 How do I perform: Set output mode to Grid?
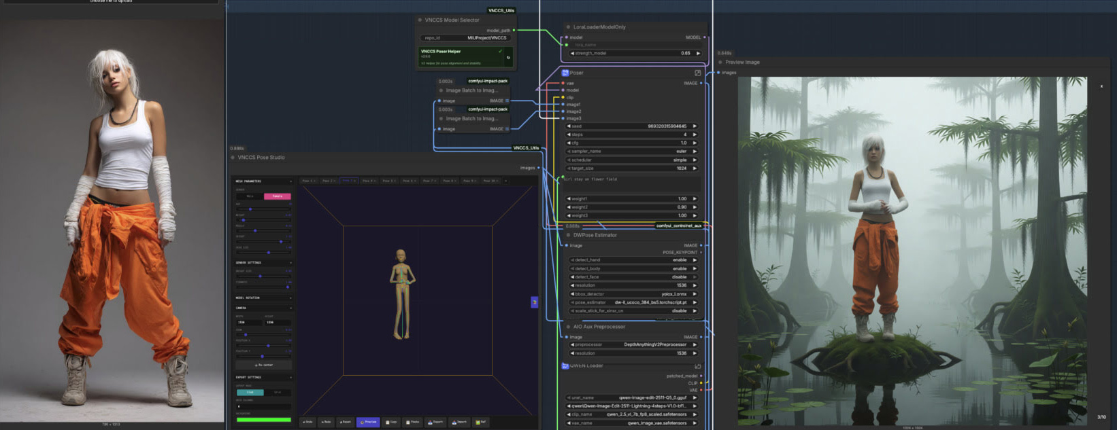point(277,393)
